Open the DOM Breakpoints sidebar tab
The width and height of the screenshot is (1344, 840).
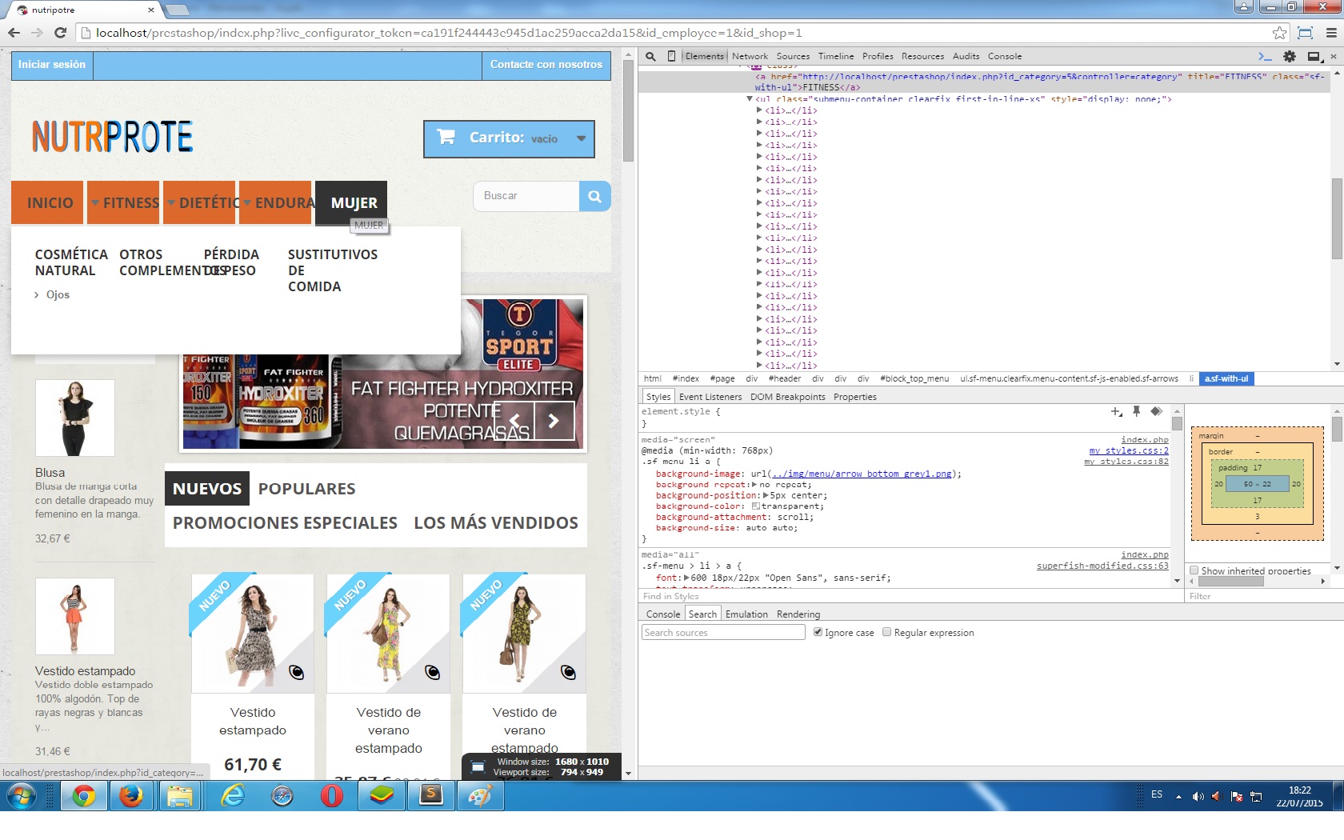point(787,397)
